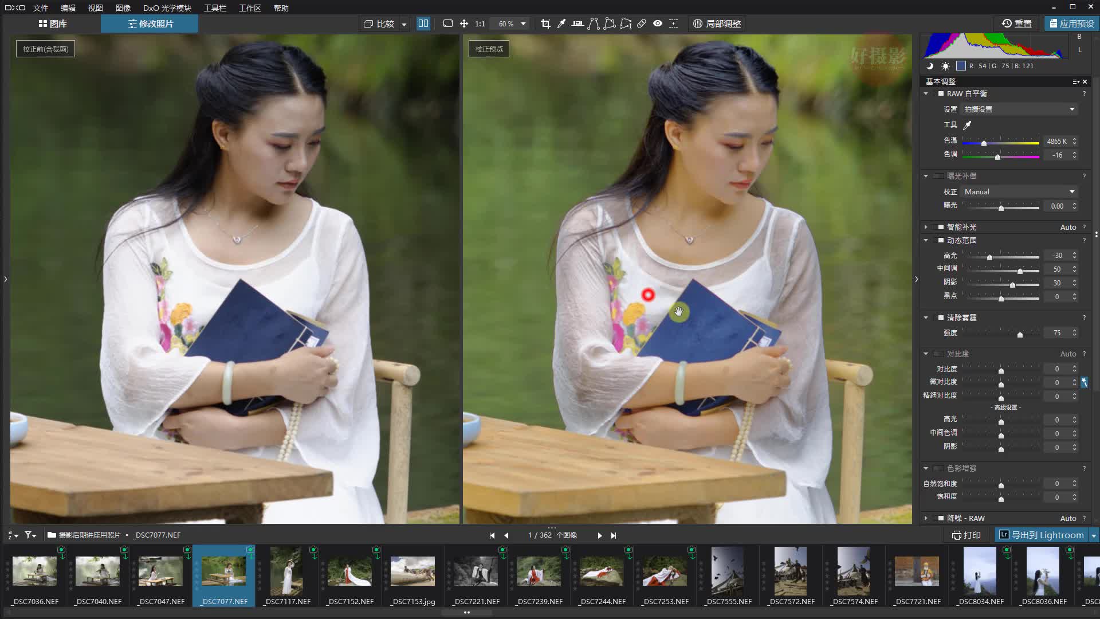This screenshot has width=1100, height=619.
Task: Select the white balance eyedropper in the toolbar
Action: (x=562, y=23)
